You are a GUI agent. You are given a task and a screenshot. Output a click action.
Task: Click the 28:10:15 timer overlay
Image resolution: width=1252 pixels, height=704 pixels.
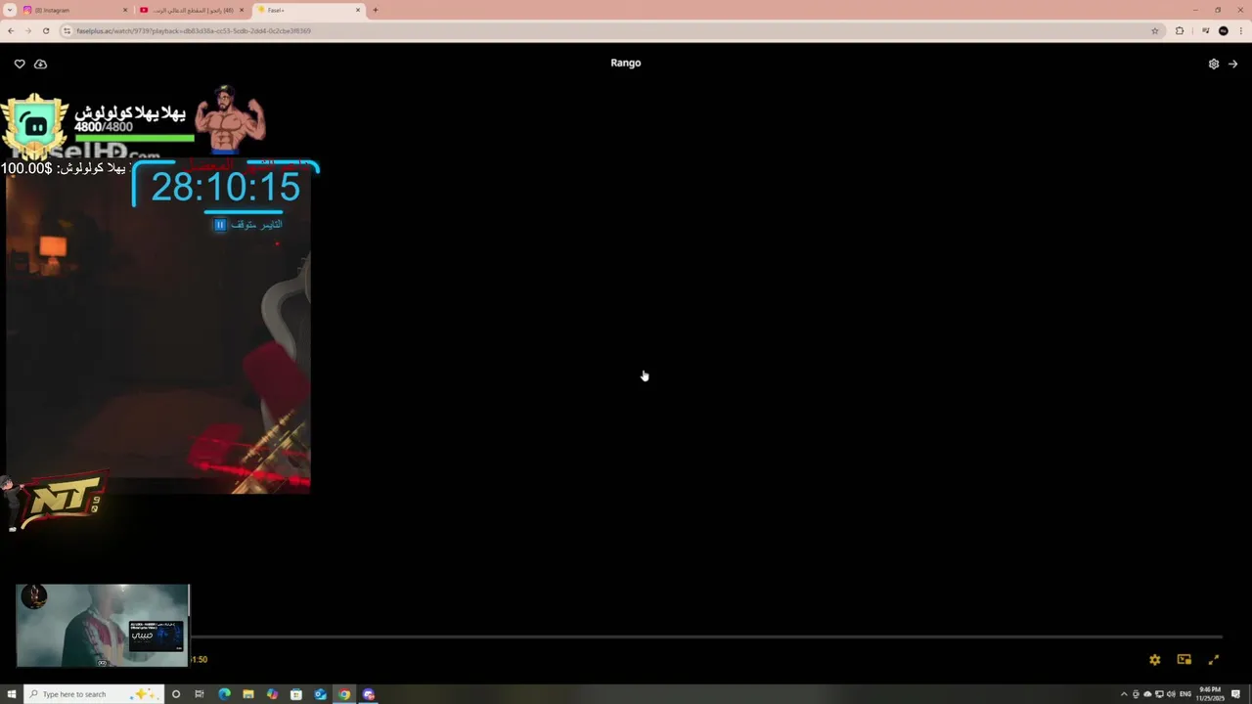[226, 187]
